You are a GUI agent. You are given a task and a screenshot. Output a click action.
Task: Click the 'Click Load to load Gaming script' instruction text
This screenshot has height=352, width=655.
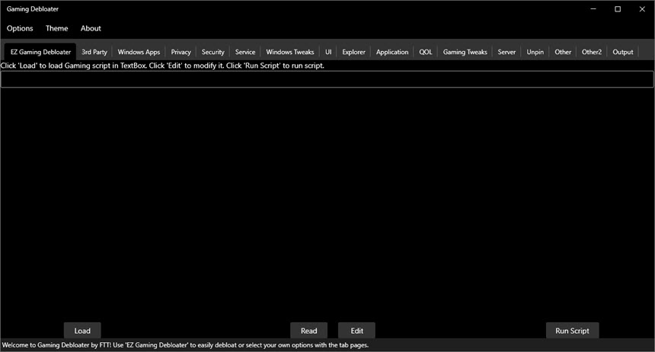pos(162,66)
